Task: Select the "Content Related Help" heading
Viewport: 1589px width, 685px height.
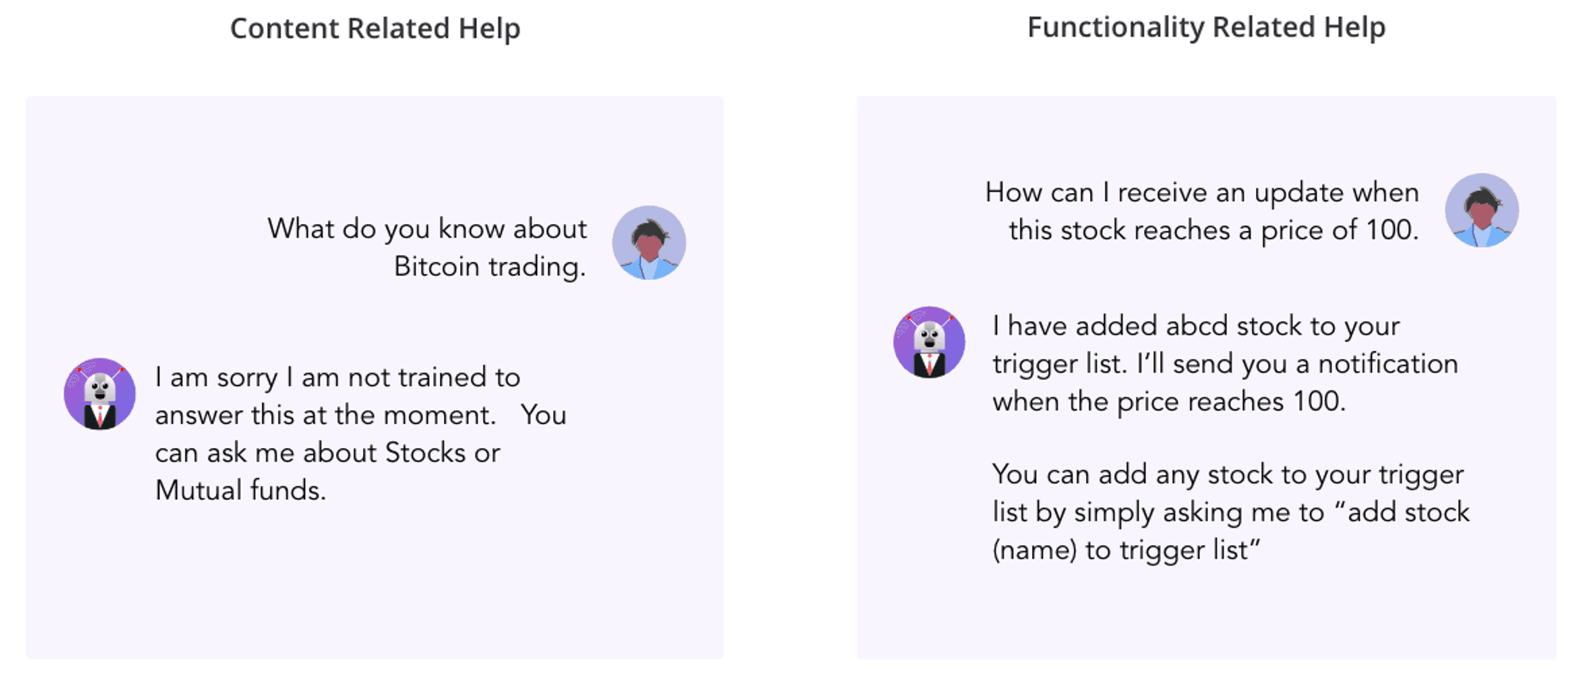Action: [x=375, y=29]
